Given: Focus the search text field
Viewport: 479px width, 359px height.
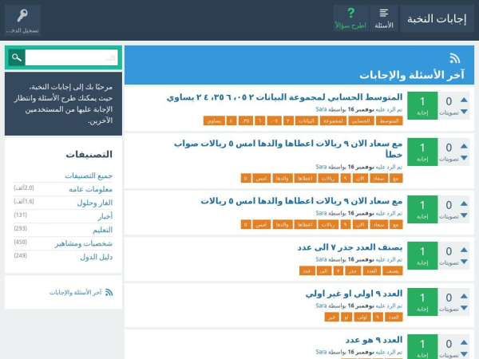Looking at the screenshot, I should [x=71, y=57].
